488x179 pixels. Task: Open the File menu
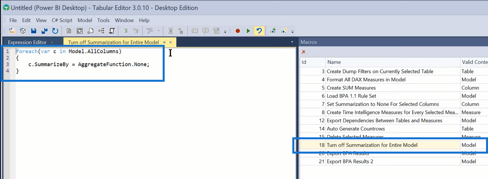tap(13, 20)
